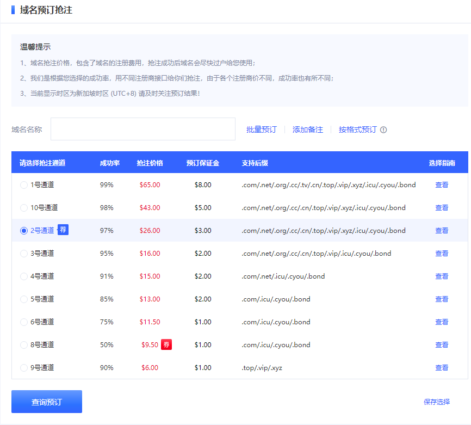Click 查看 in the 8号通道 row
The image size is (471, 425).
coord(442,345)
